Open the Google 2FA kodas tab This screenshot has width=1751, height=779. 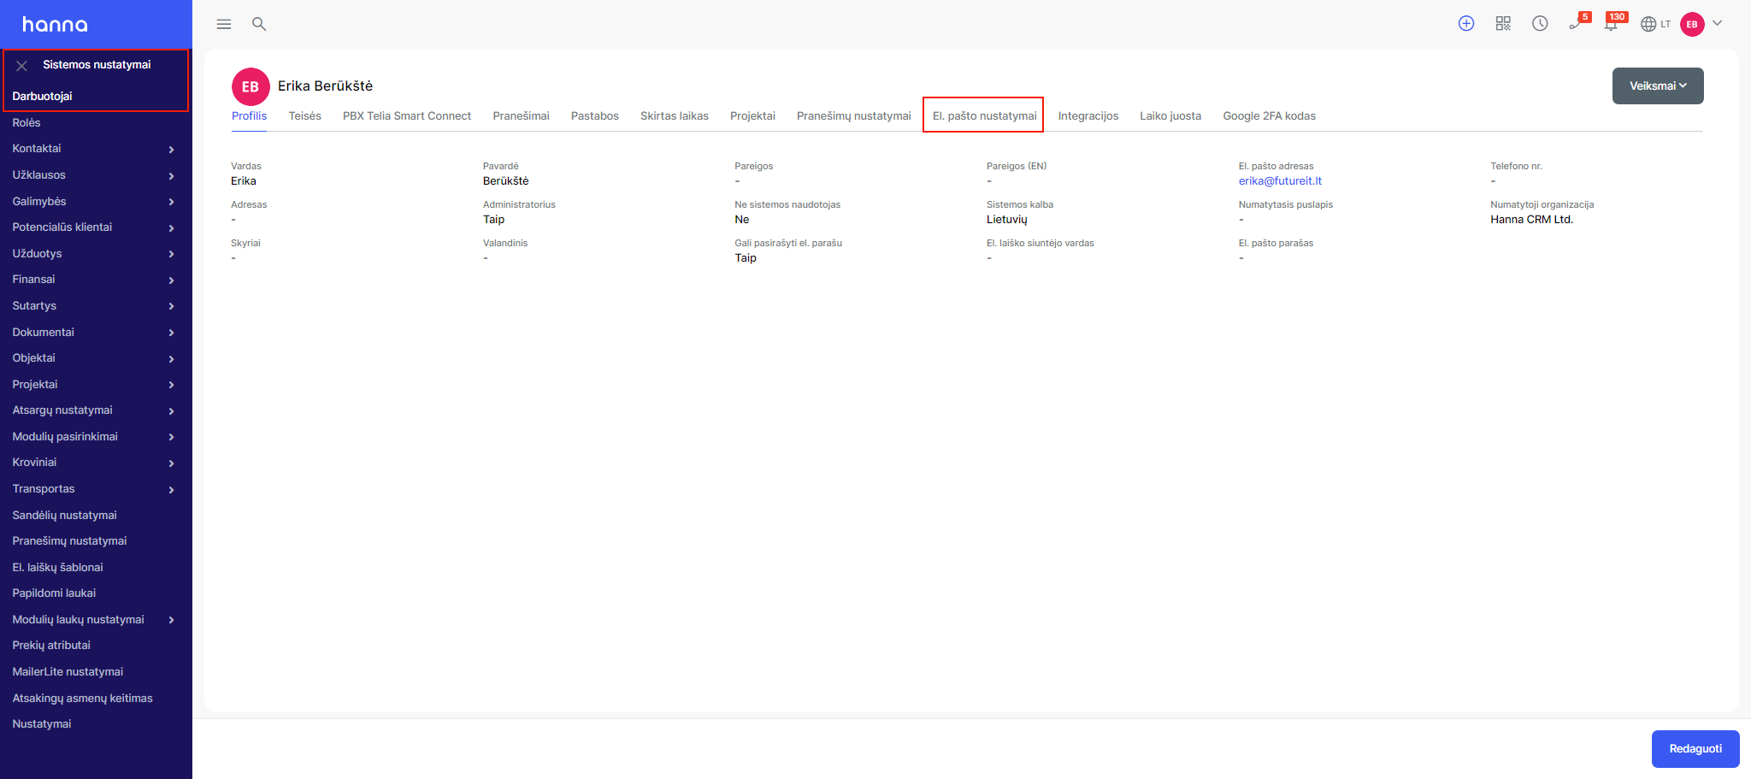point(1269,115)
